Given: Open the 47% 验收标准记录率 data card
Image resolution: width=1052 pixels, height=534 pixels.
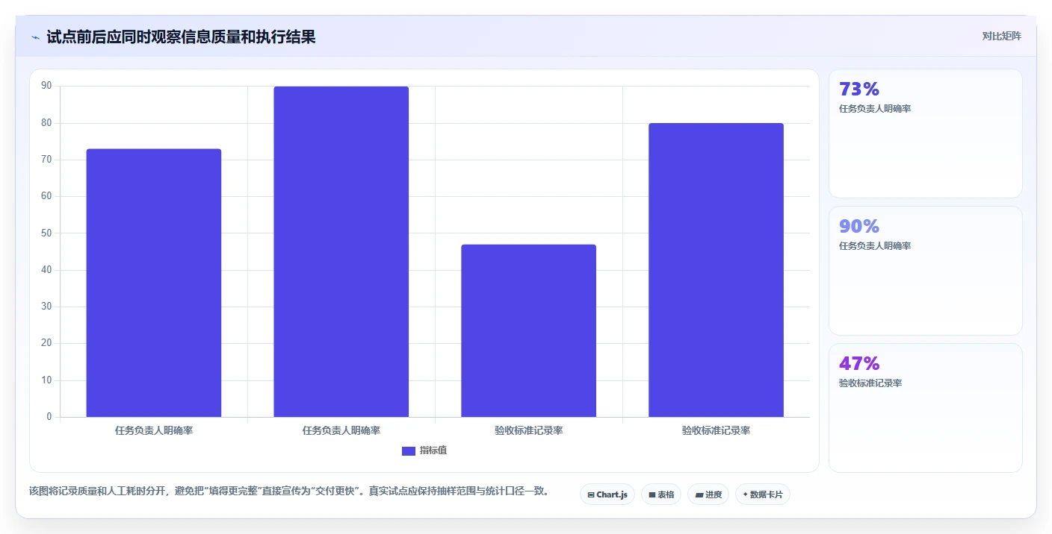Looking at the screenshot, I should click(925, 408).
